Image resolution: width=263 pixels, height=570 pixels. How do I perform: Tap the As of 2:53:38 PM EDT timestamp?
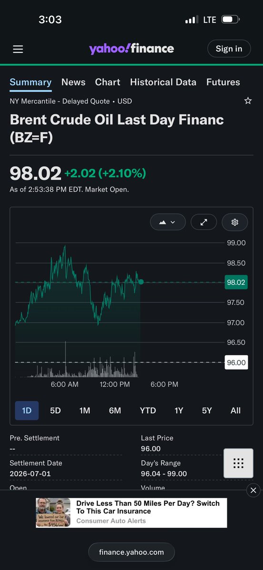pyautogui.click(x=69, y=189)
